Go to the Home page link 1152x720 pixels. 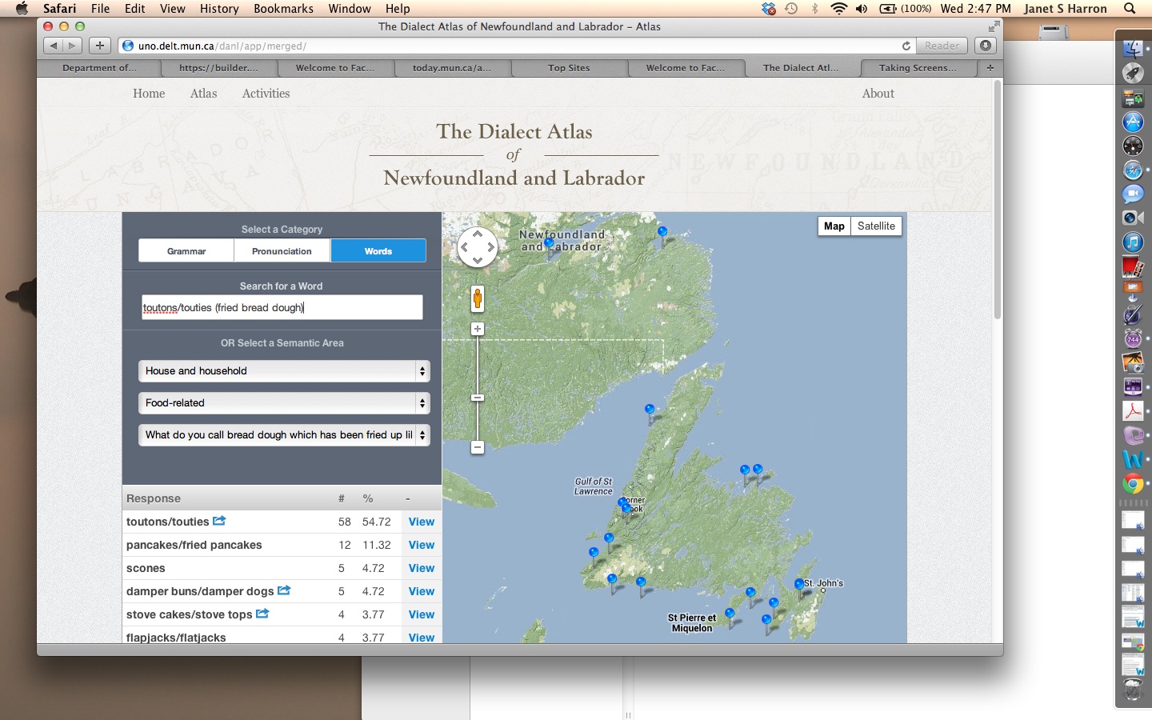click(x=149, y=94)
